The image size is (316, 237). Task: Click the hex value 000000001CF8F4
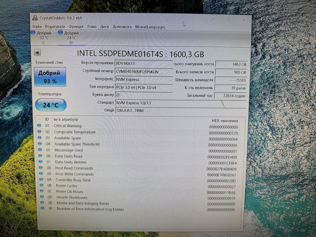point(222,163)
